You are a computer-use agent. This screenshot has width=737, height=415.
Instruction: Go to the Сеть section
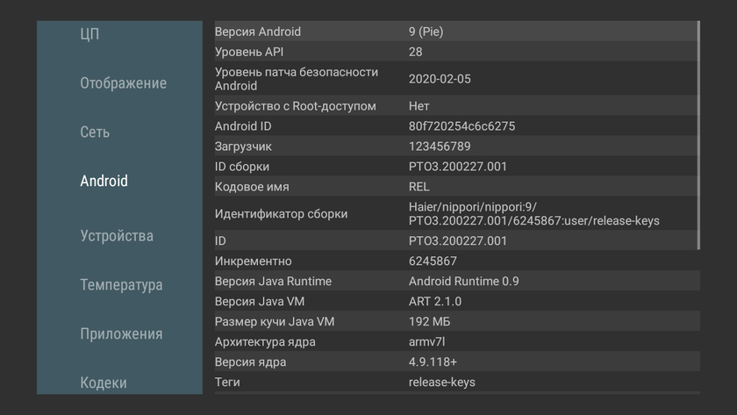pos(95,132)
